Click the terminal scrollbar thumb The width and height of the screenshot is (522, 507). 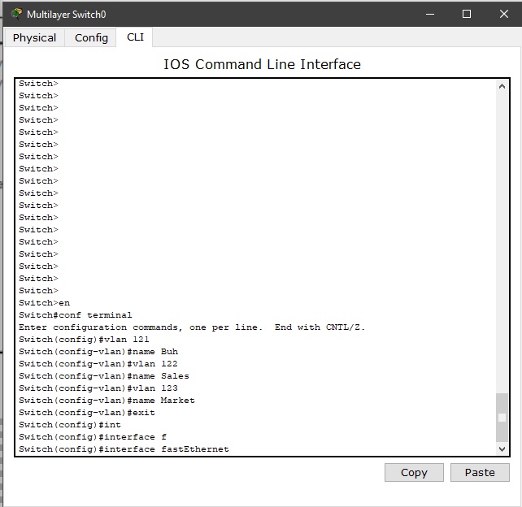[x=502, y=418]
